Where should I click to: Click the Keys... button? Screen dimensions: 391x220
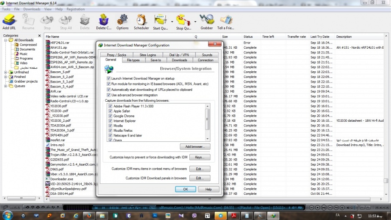click(x=200, y=157)
